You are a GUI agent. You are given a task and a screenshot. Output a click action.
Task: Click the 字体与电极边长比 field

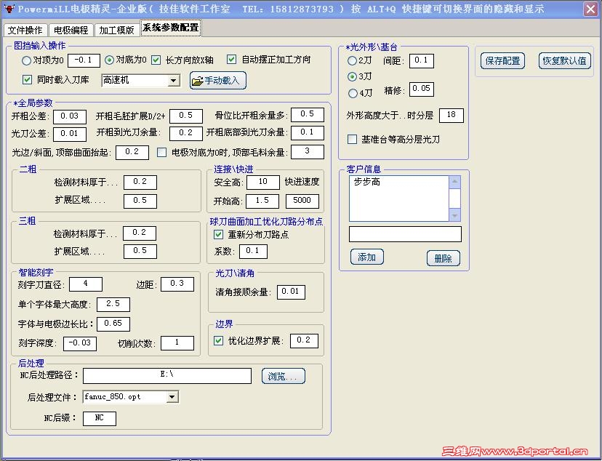pyautogui.click(x=113, y=324)
